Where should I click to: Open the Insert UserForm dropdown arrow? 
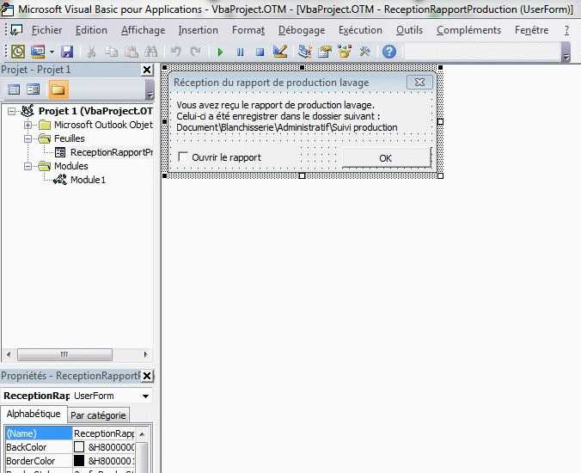click(52, 52)
